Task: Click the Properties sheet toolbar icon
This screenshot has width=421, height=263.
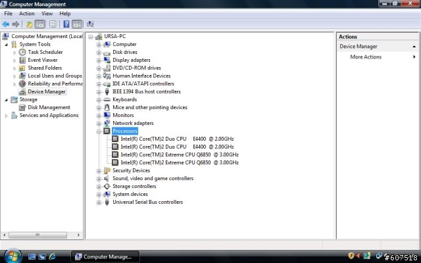Action: point(53,24)
